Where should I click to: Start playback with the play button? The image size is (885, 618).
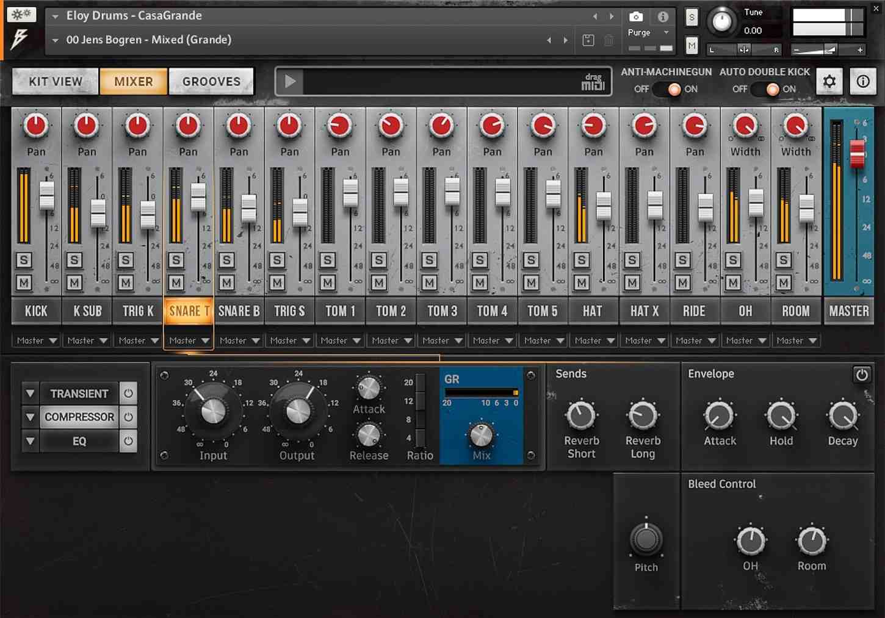(290, 81)
